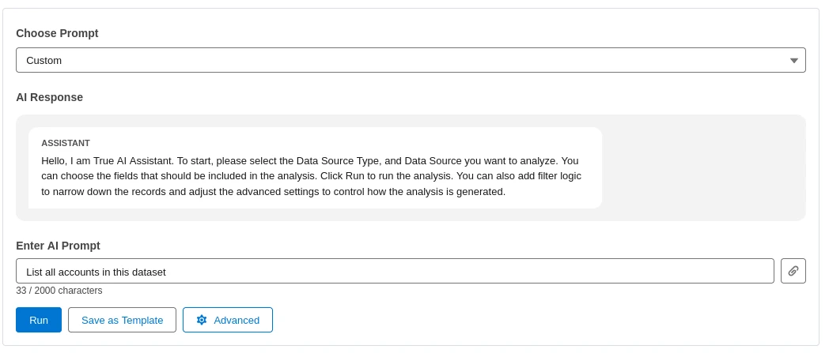Click the '33 / 2000 characters' counter text
Viewport: 829px width, 353px height.
click(x=59, y=291)
